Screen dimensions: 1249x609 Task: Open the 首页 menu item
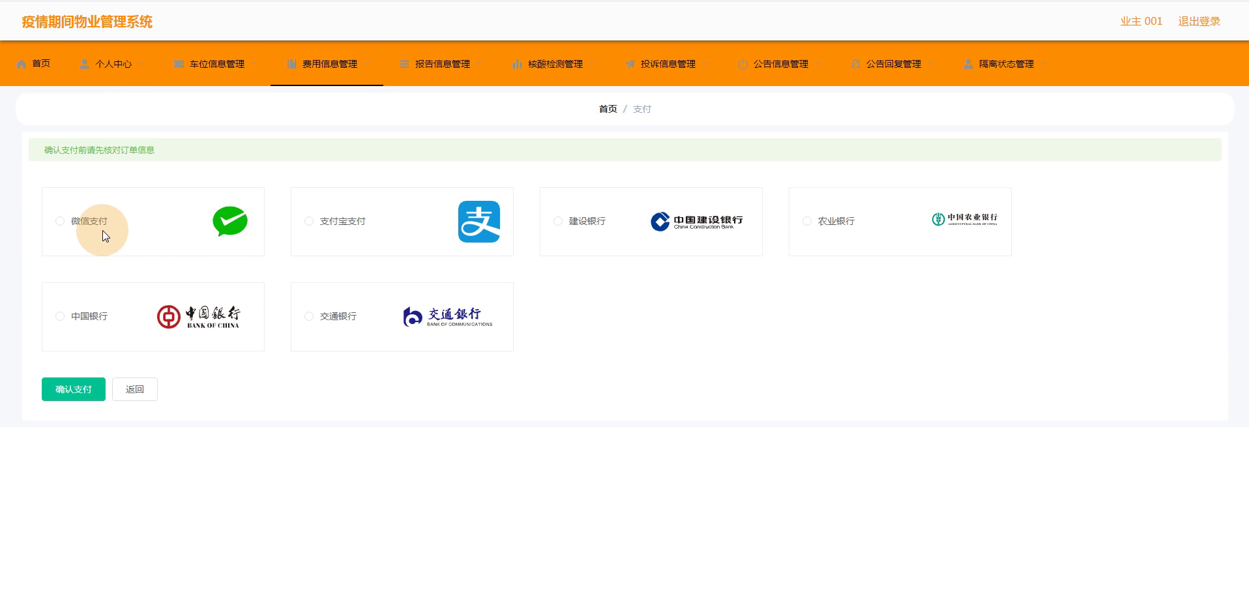pyautogui.click(x=41, y=63)
